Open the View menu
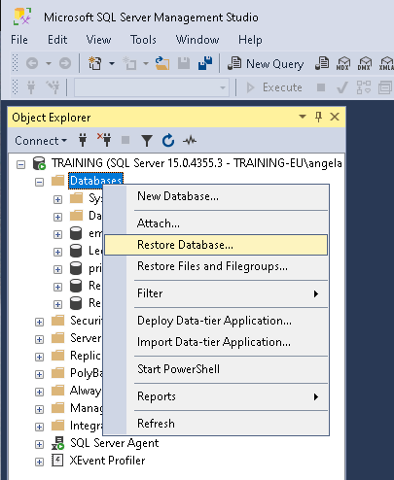 98,40
